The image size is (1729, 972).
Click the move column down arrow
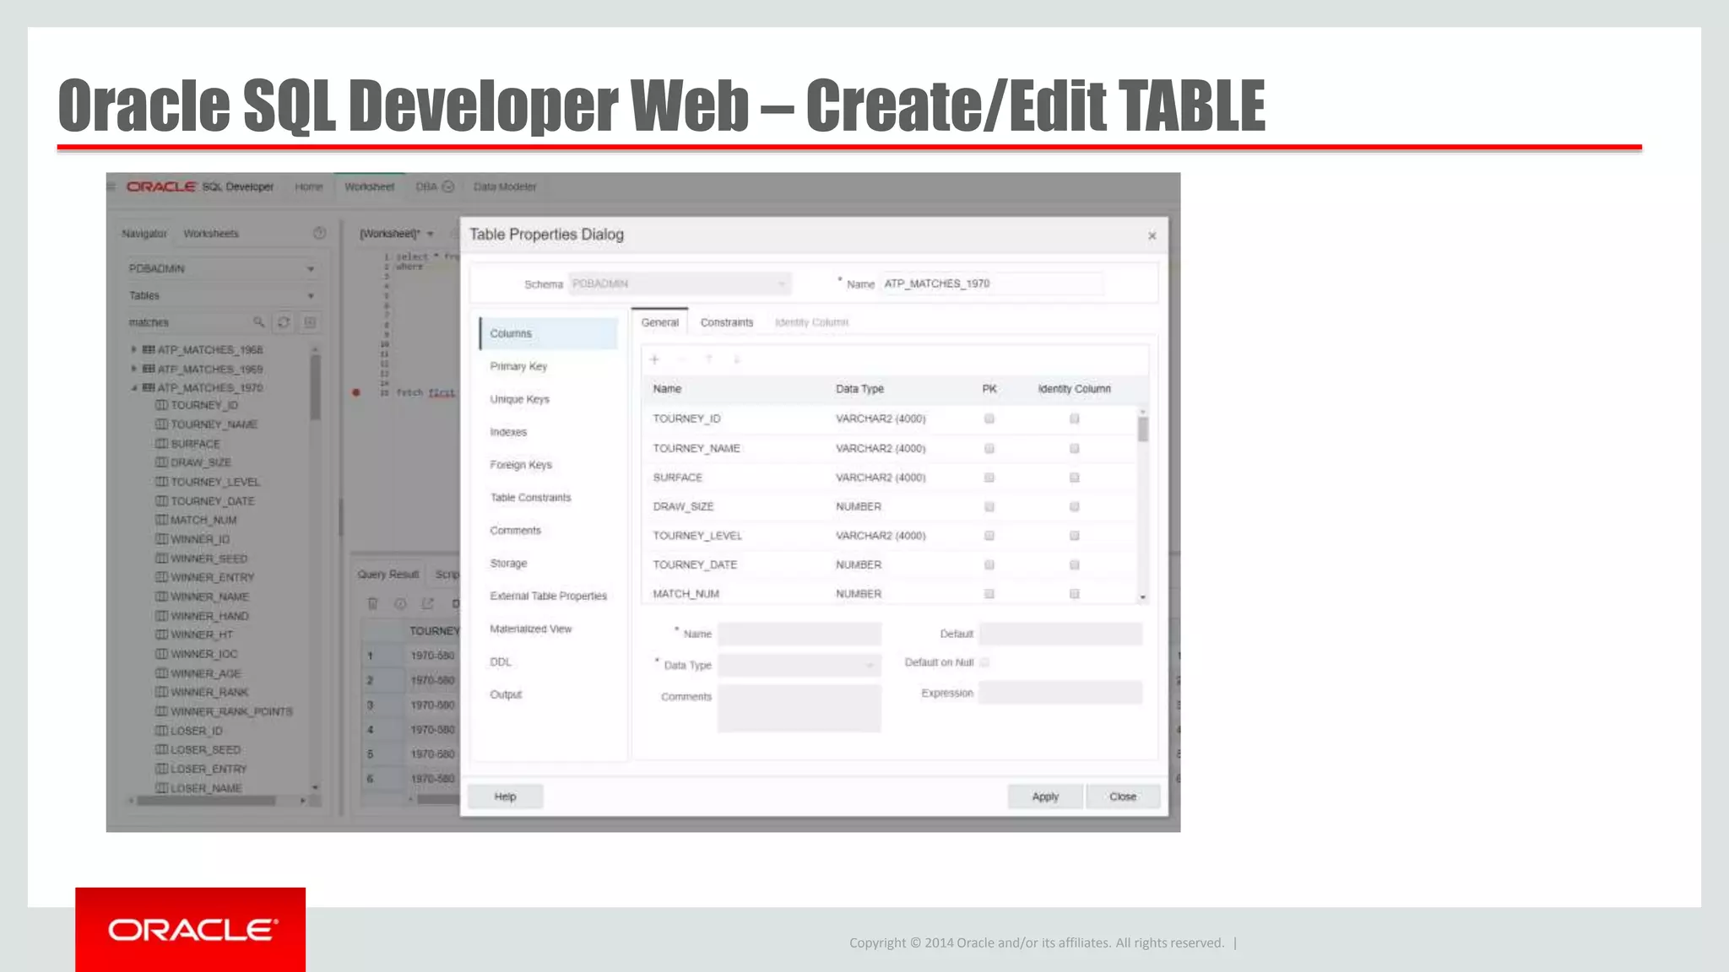(736, 359)
